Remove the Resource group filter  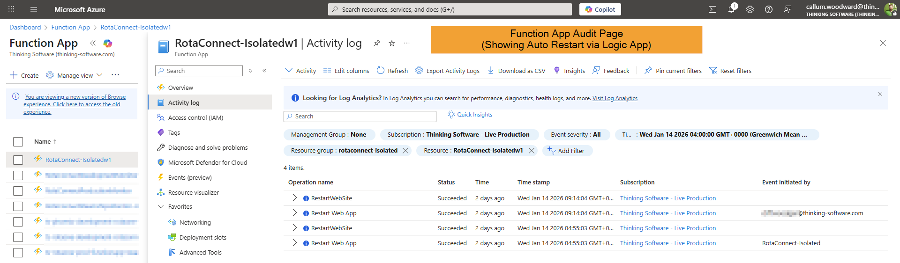[405, 151]
